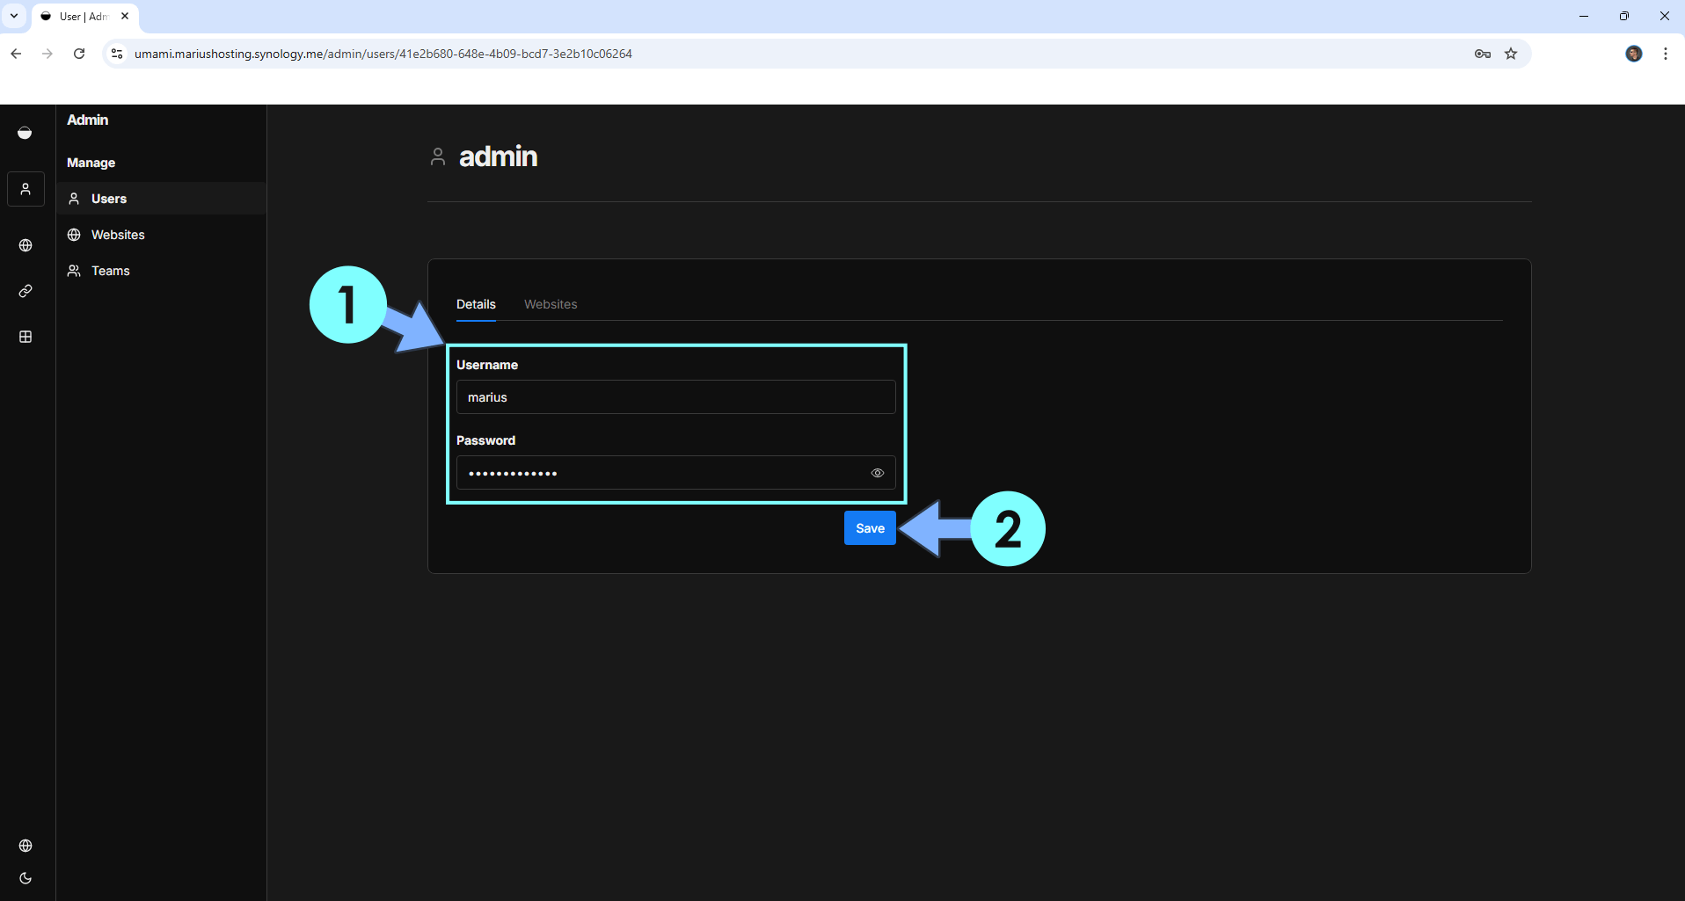Show password with the eye icon
The image size is (1685, 901).
877,473
